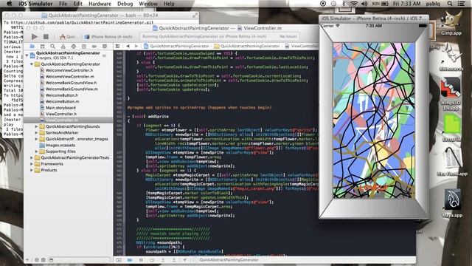Toggle the breakpoints activation button in debug bar
The image size is (472, 266).
click(130, 259)
